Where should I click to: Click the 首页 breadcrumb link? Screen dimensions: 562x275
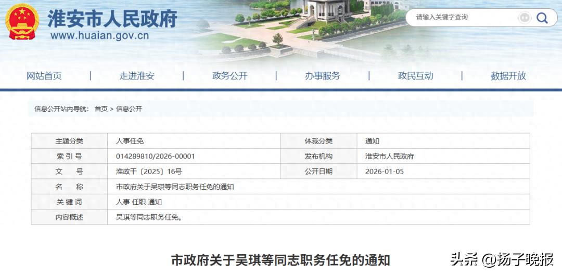[101, 109]
